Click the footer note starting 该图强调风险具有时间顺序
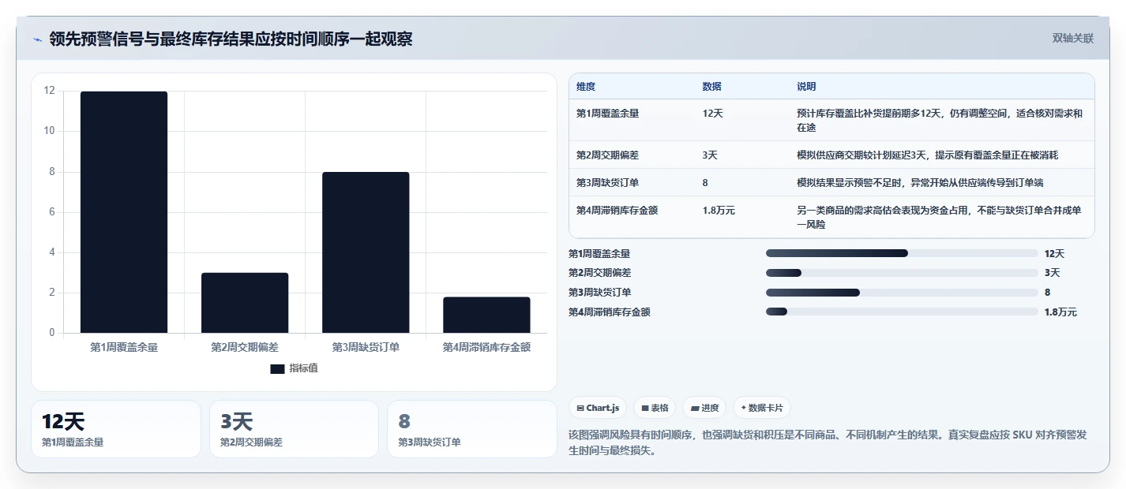The height and width of the screenshot is (489, 1126). [x=828, y=443]
